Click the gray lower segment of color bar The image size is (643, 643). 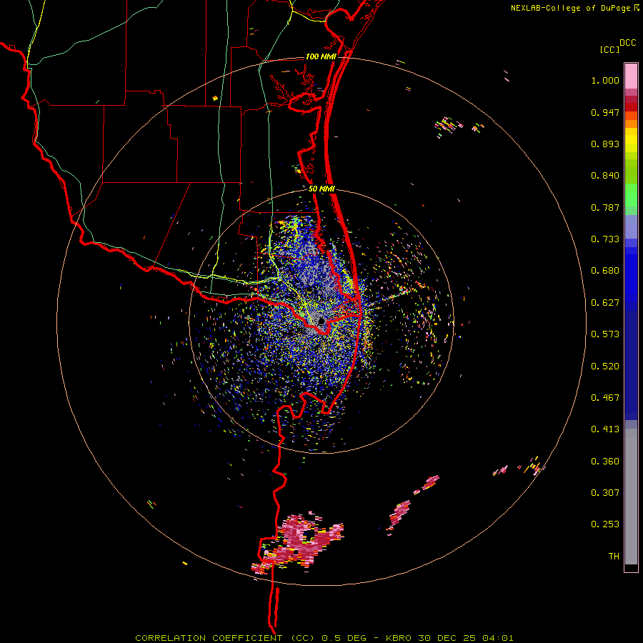pos(631,497)
